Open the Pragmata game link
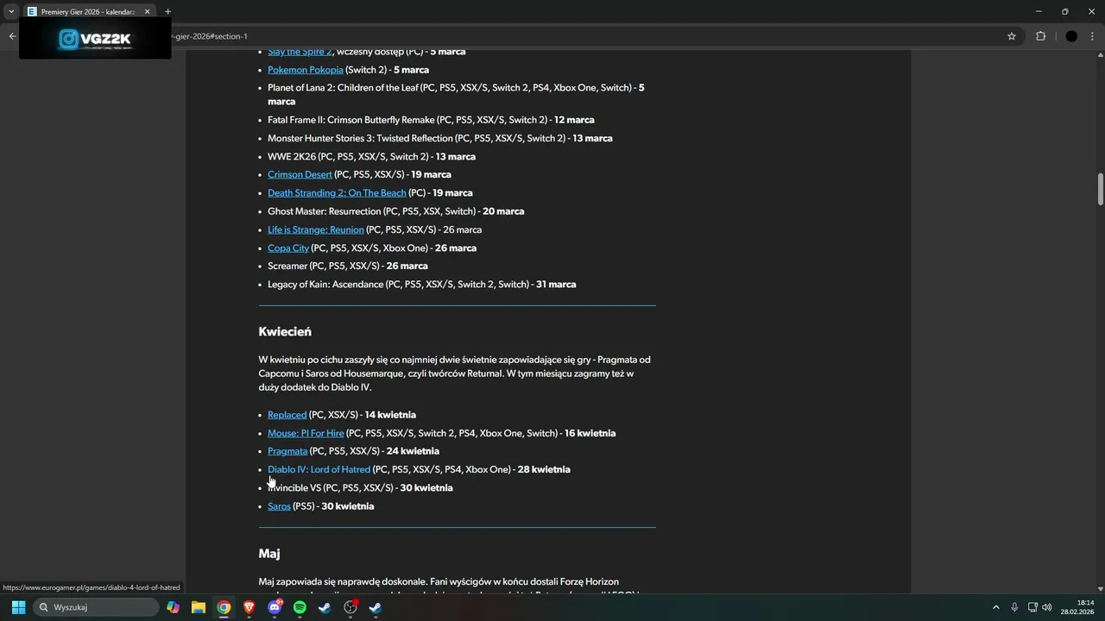 tap(287, 451)
